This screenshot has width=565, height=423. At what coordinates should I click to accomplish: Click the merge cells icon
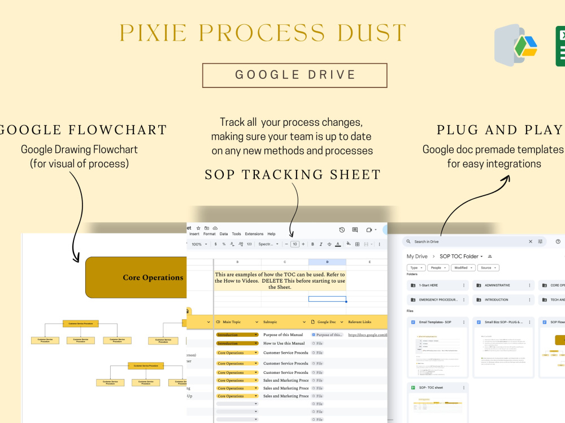click(366, 244)
